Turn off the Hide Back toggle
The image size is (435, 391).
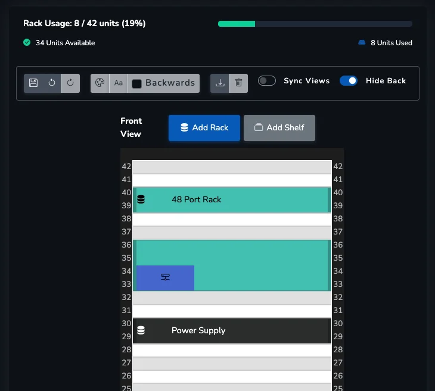click(349, 80)
